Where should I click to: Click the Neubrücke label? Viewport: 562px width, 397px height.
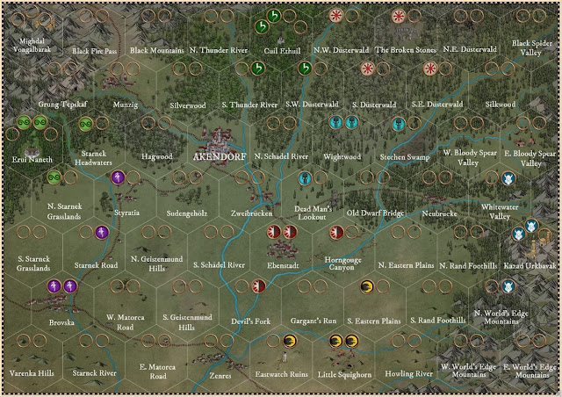point(439,213)
